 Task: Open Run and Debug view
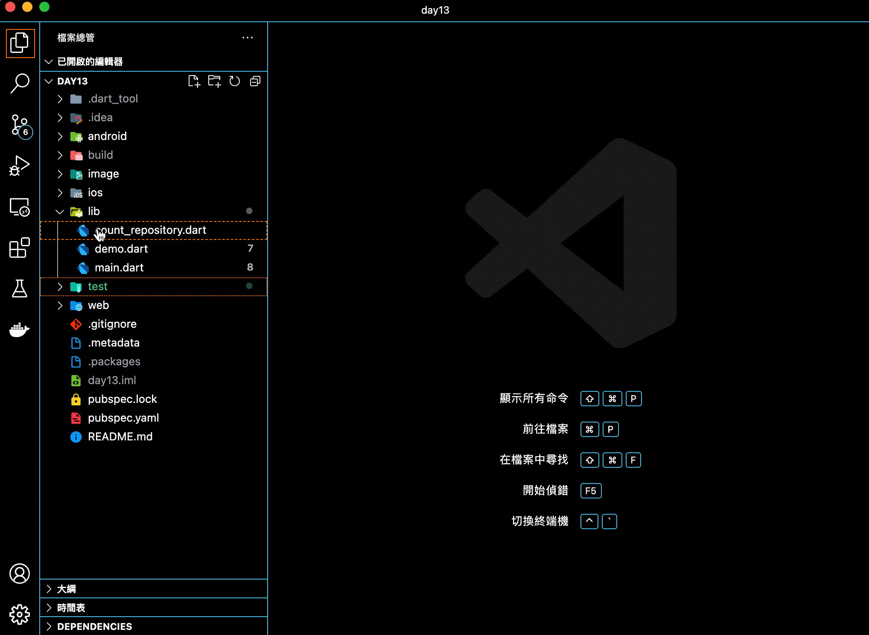click(x=20, y=166)
